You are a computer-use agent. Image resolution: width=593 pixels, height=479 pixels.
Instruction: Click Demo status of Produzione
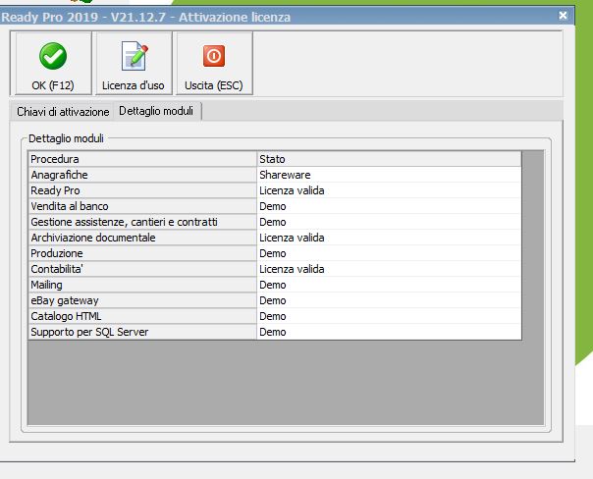coord(389,253)
